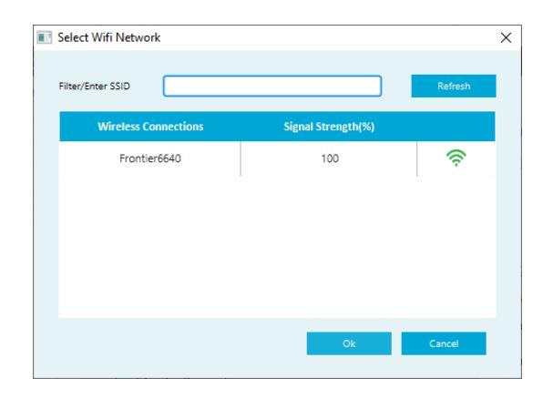Click the Wireless Connections column header
The image size is (543, 399).
[150, 127]
